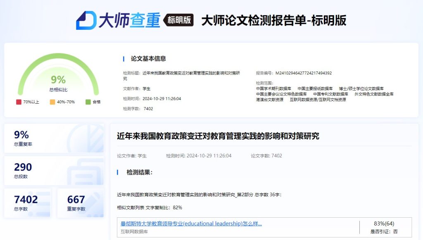Click 港澳台文献资源 entry

click(x=270, y=100)
